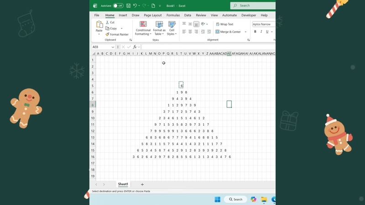Select row 12 header
This screenshot has width=365, height=205.
(93, 131)
